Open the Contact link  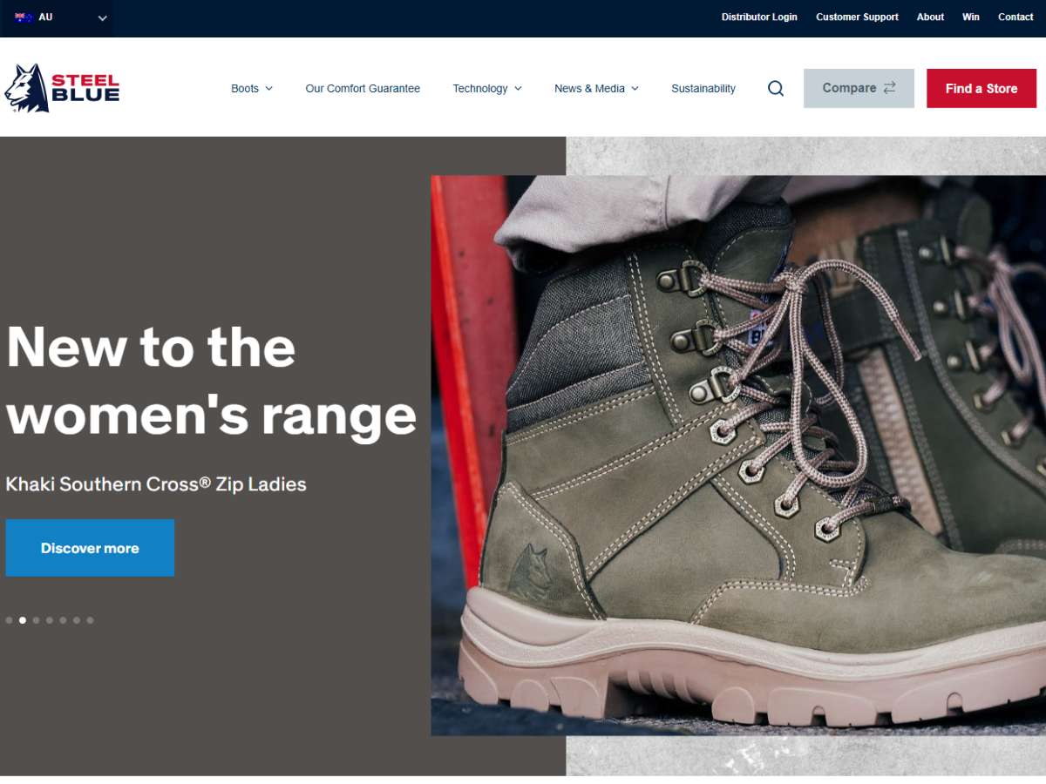[x=1015, y=17]
